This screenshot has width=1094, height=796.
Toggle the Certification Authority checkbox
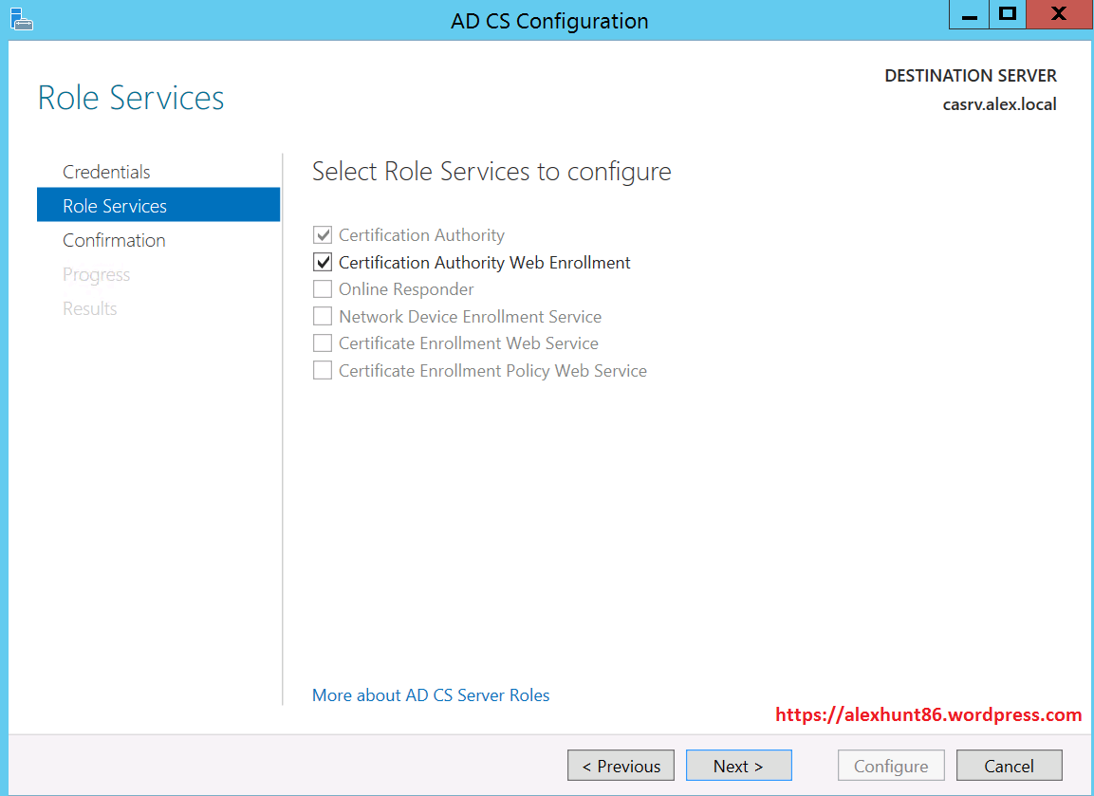(323, 235)
